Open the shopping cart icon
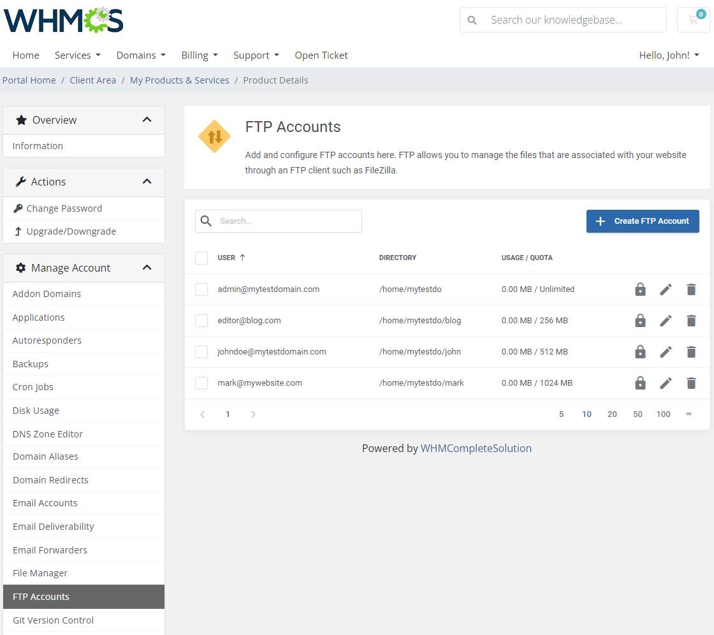 (694, 20)
